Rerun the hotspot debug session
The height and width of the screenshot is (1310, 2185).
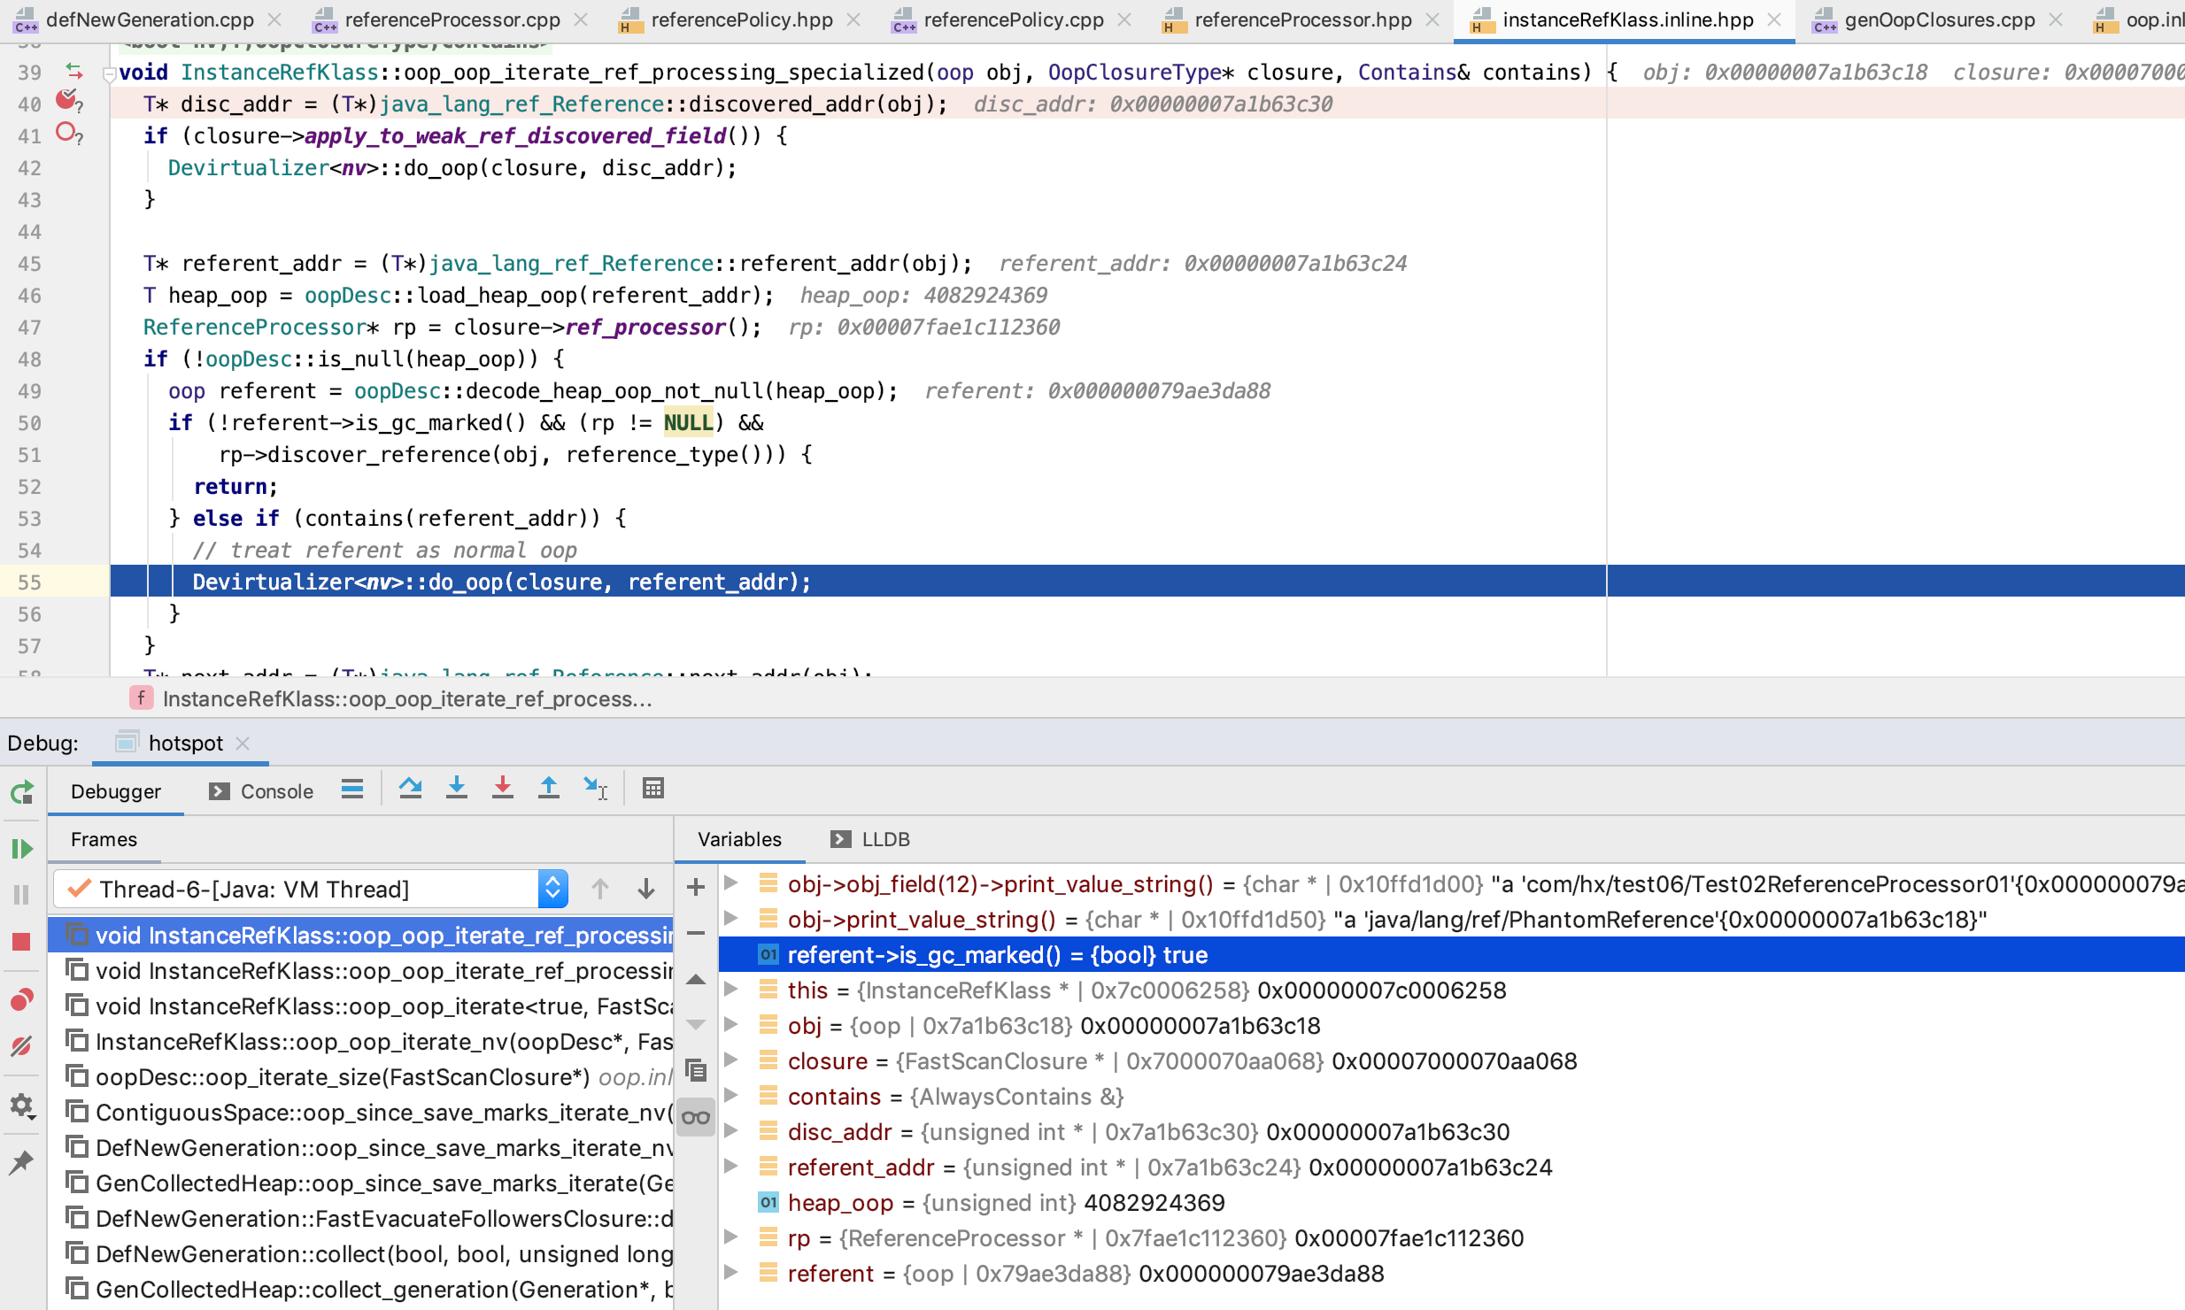tap(21, 792)
